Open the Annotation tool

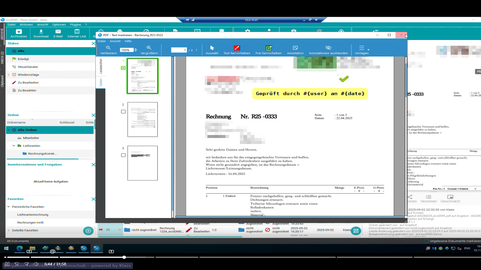click(x=295, y=48)
